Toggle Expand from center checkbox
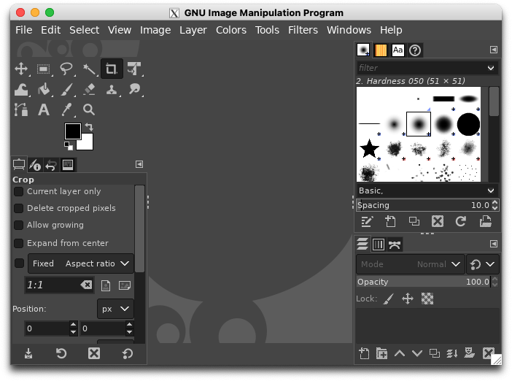Image resolution: width=512 pixels, height=381 pixels. tap(19, 243)
